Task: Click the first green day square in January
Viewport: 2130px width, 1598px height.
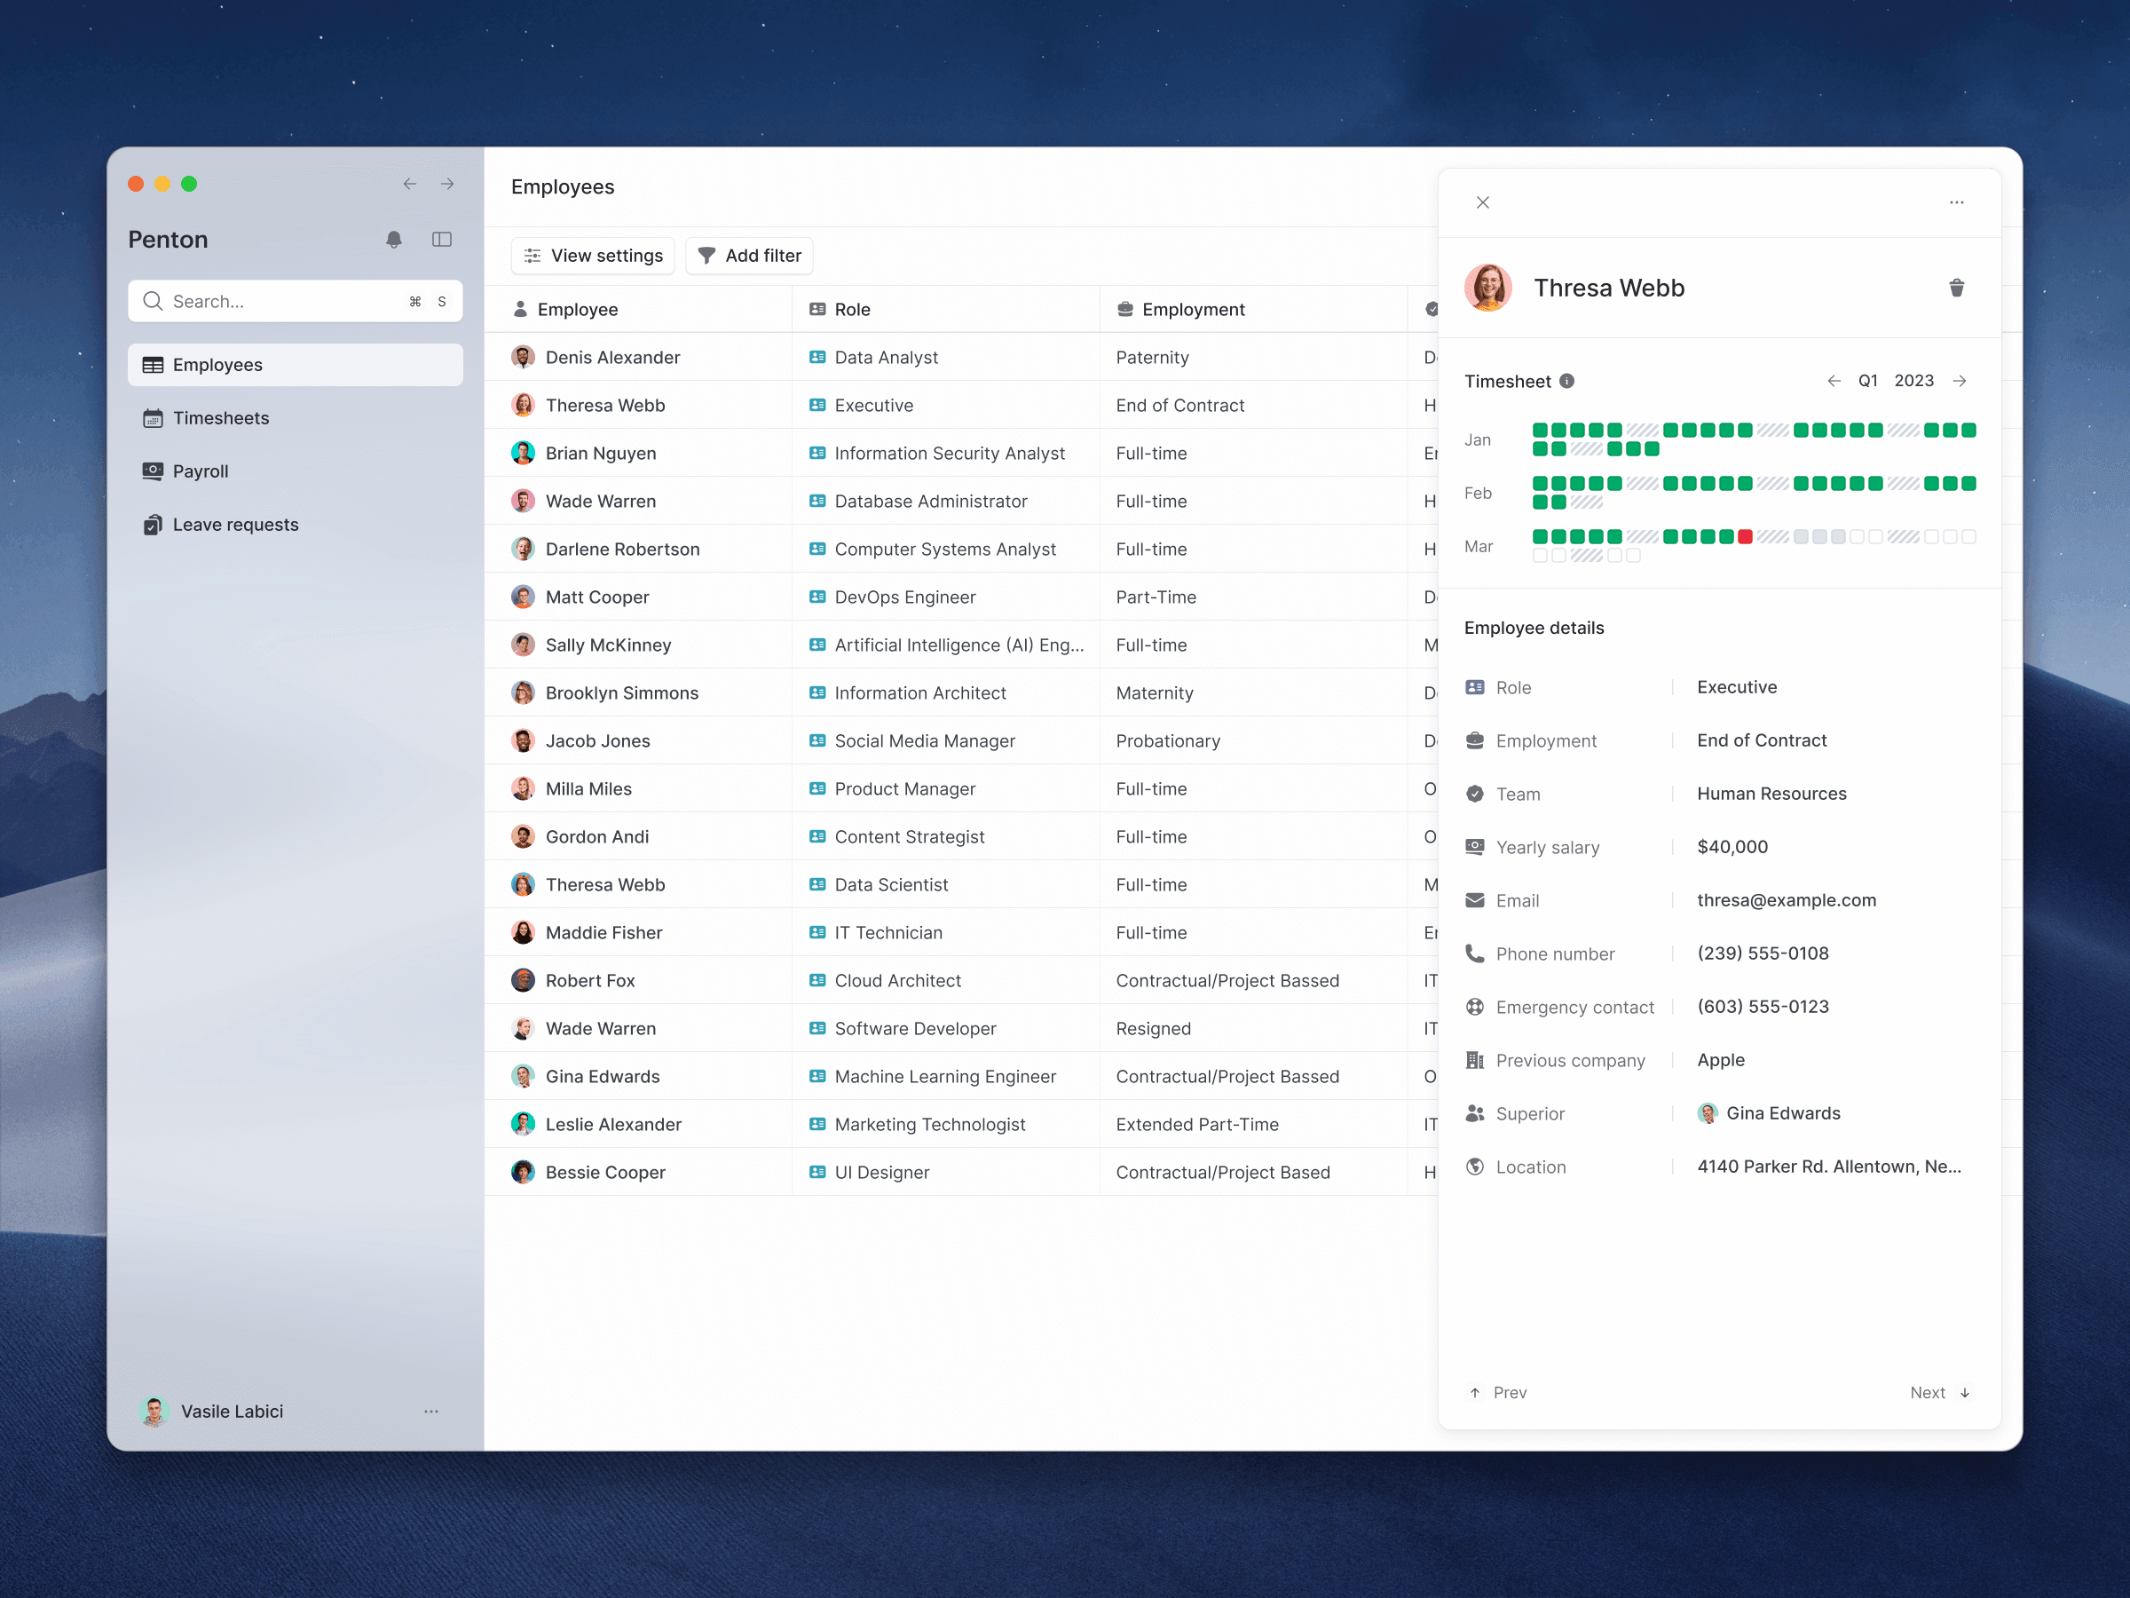Action: click(1540, 430)
